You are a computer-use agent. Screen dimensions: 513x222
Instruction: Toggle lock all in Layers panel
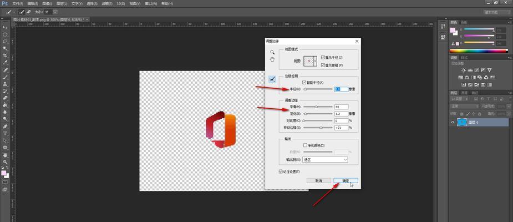479,114
